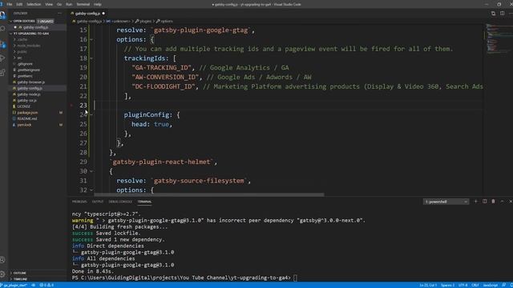Open the Manage gear icon

pos(2,274)
